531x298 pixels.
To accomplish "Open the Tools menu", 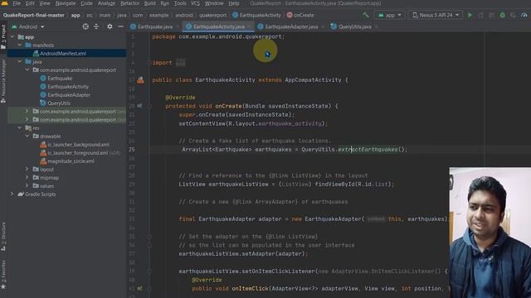I will pos(180,3).
